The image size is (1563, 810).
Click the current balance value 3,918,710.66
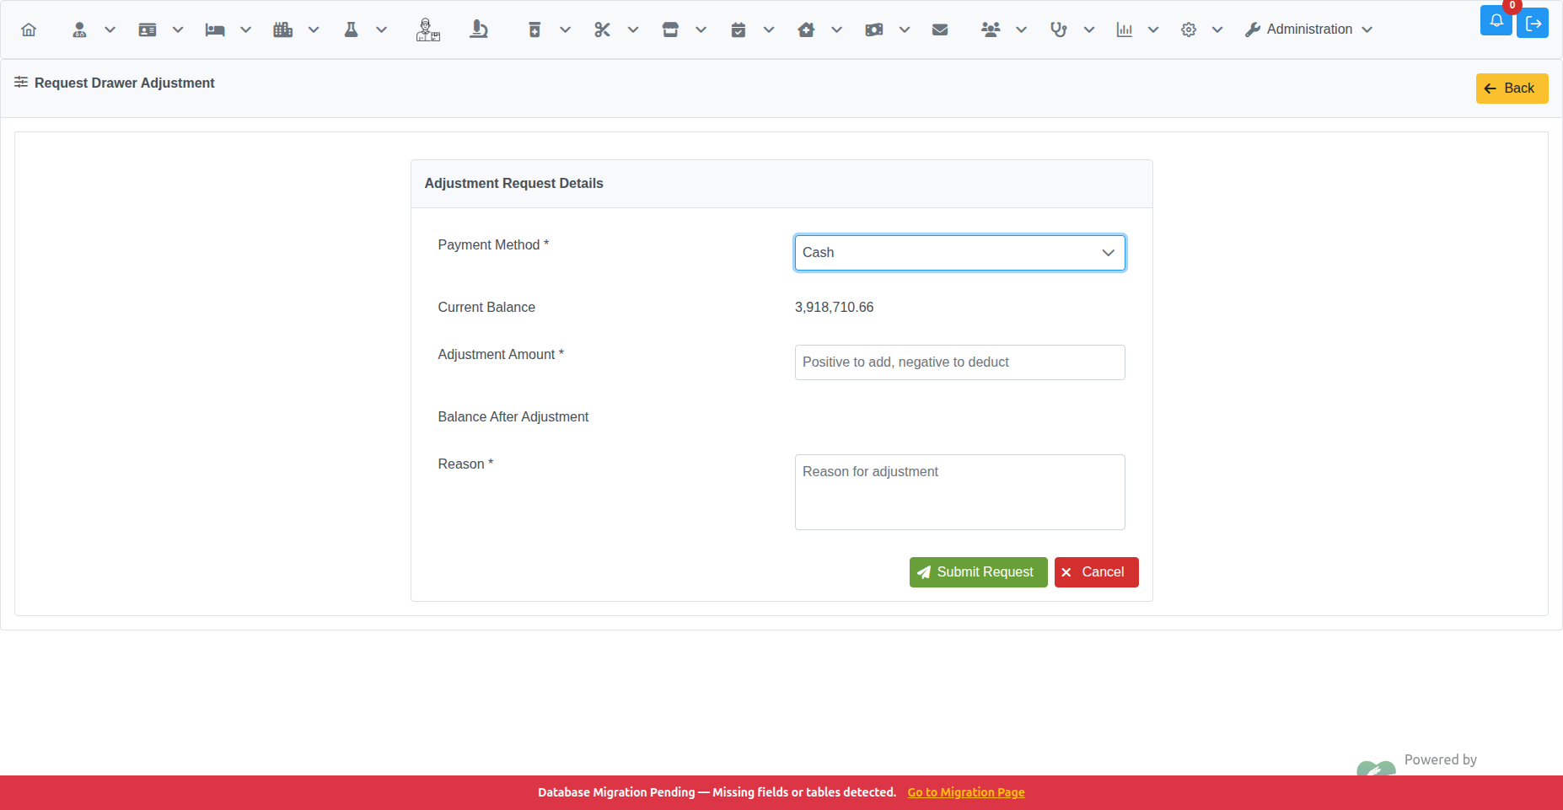coord(834,308)
